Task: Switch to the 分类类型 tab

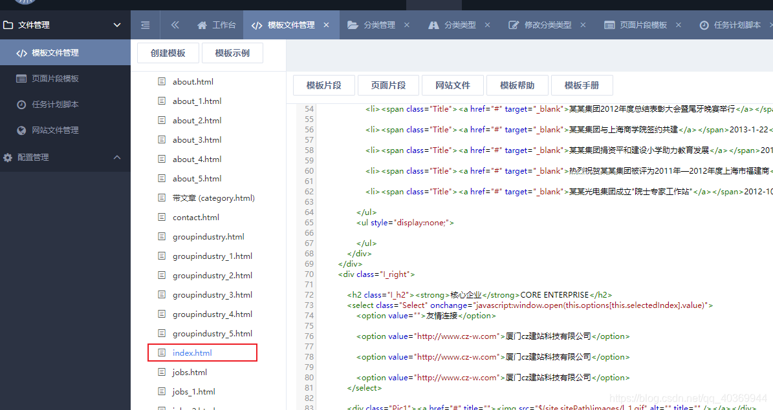Action: [x=460, y=25]
